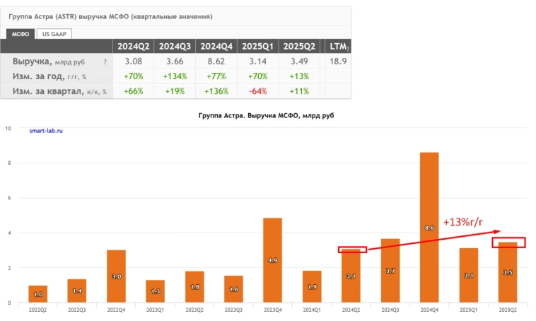Viewport: 536px width, 321px height.
Task: Click the question mark help icon beside Выручка
Action: [x=105, y=62]
